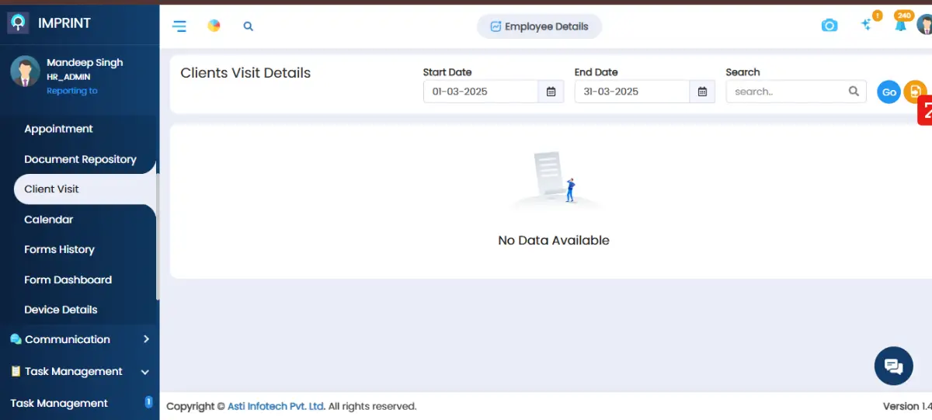This screenshot has height=420, width=932.
Task: Go to Forms History page
Action: pos(59,249)
